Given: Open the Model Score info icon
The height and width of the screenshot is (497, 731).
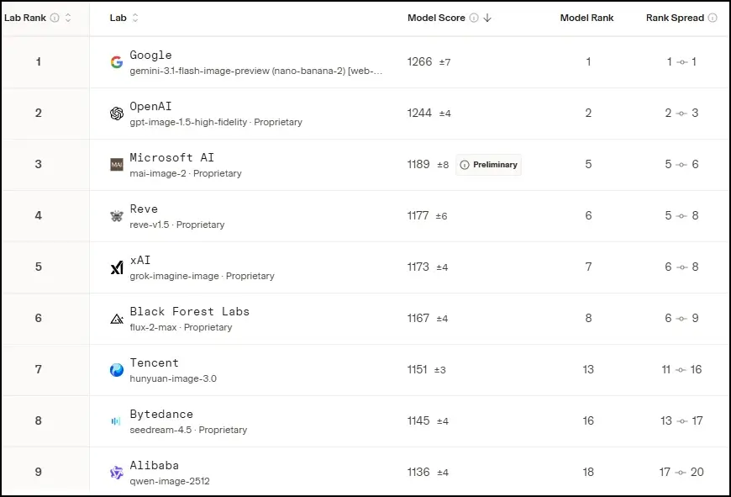Looking at the screenshot, I should point(474,18).
